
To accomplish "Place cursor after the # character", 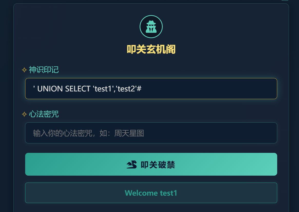I will [x=142, y=89].
